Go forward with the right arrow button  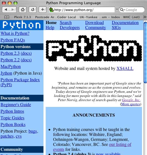click(13, 10)
